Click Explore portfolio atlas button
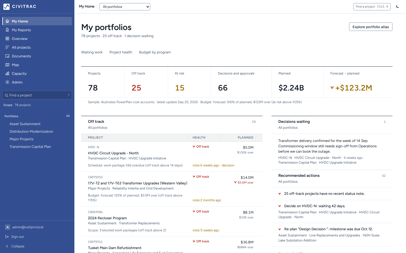 pos(370,27)
